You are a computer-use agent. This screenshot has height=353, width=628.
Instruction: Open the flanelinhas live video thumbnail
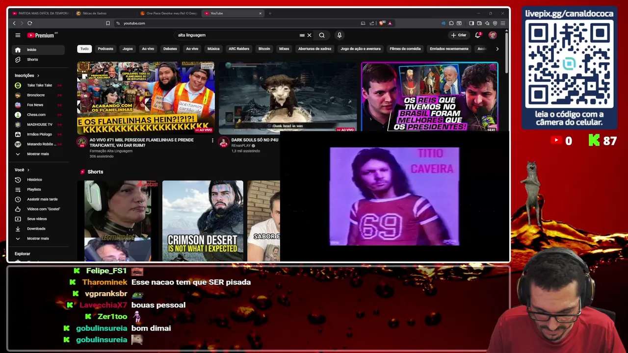coord(146,98)
